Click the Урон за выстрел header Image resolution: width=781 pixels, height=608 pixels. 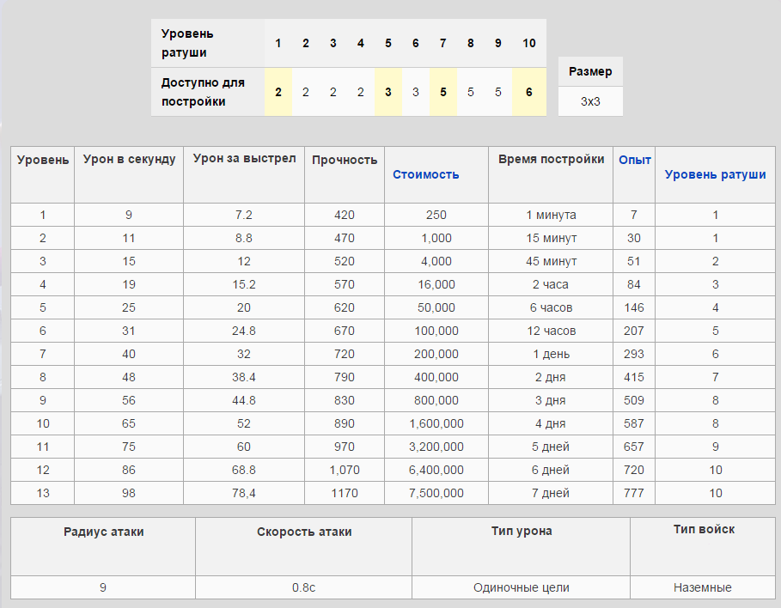[244, 159]
